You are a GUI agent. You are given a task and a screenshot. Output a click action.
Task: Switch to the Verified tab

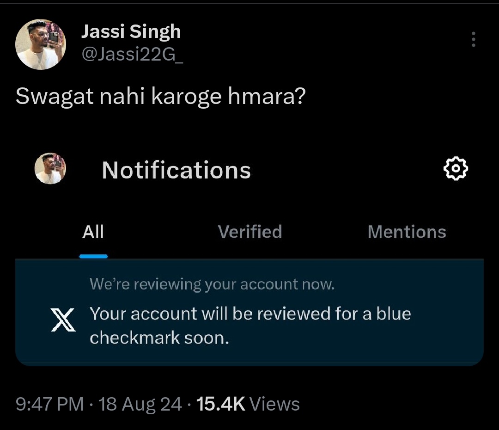coord(250,232)
